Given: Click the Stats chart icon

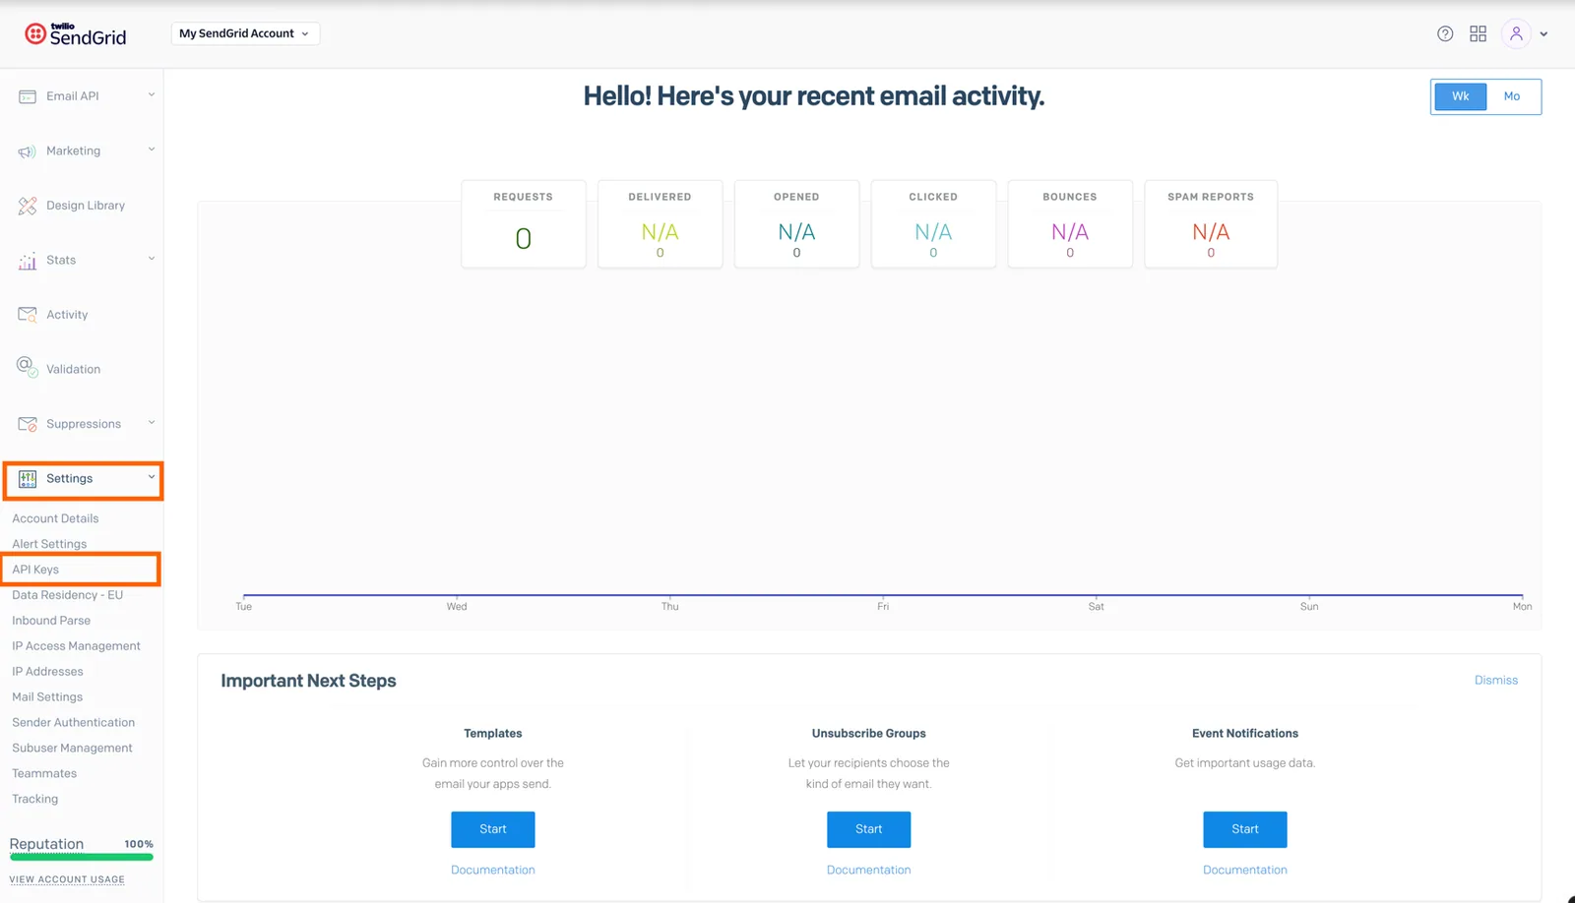Looking at the screenshot, I should pyautogui.click(x=28, y=261).
